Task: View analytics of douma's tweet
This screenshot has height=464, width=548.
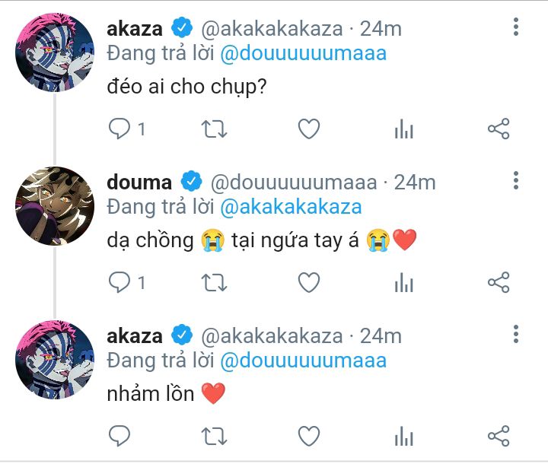Action: pyautogui.click(x=404, y=282)
